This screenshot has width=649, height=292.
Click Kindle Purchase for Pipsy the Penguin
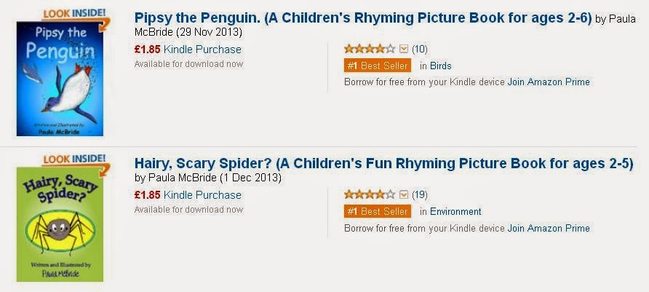point(202,50)
